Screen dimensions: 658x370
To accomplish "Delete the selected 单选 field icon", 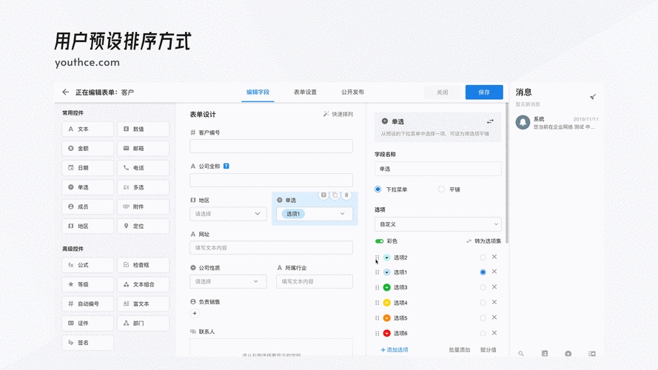I will pos(346,195).
